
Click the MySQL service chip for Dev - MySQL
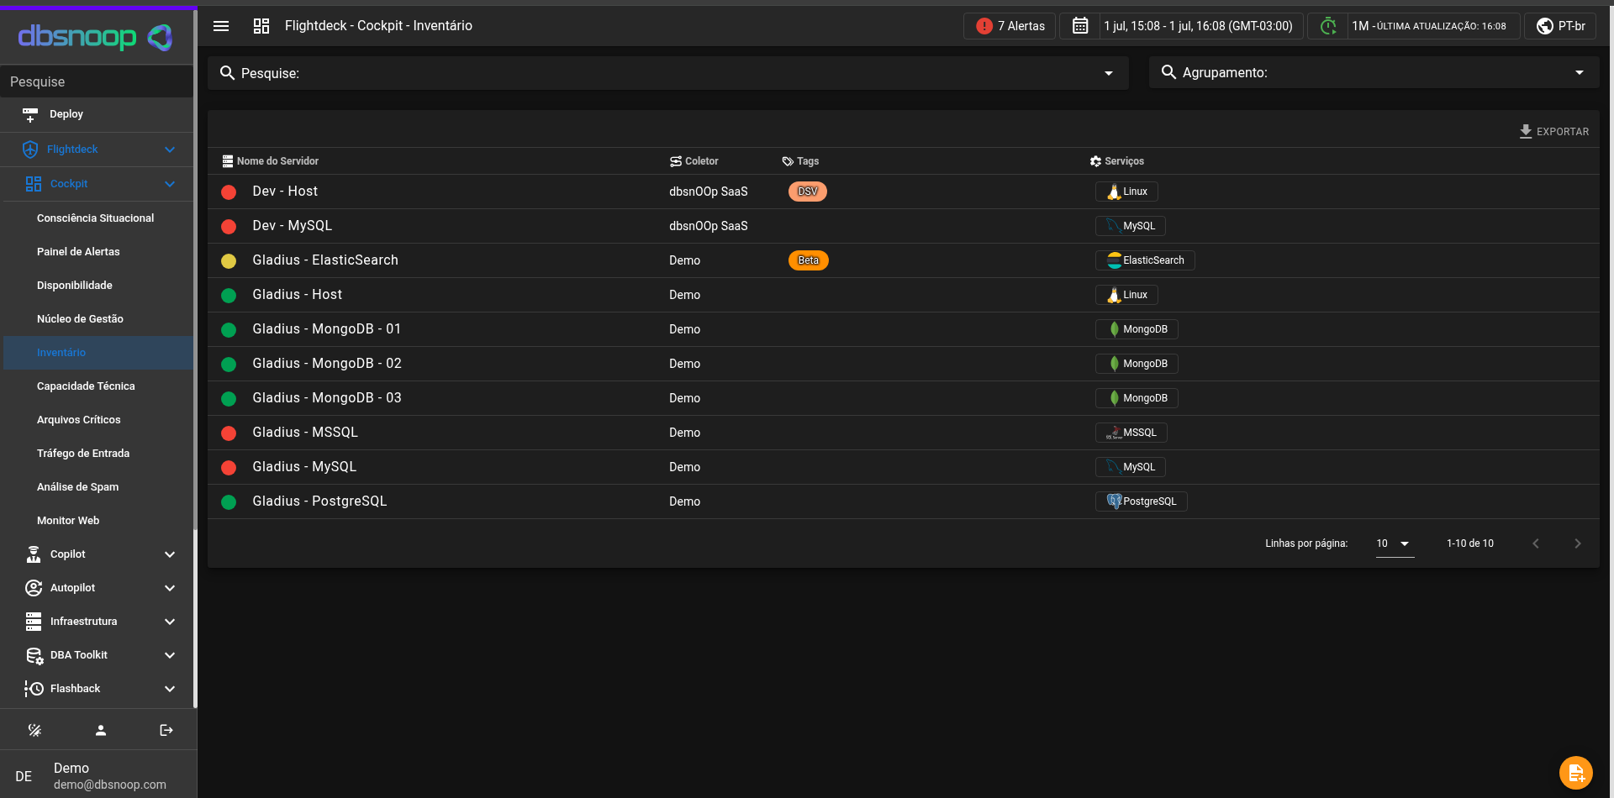[1131, 226]
